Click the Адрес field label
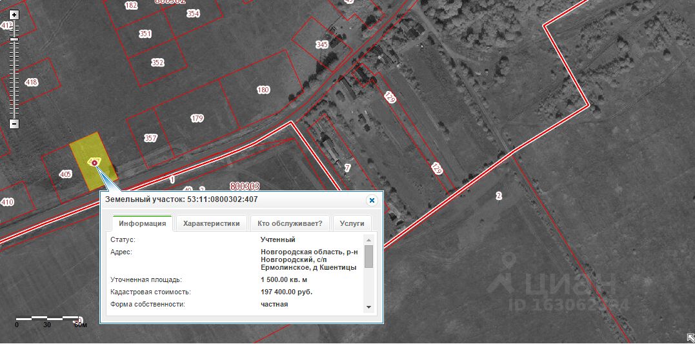Viewport: 695px width, 344px height. pyautogui.click(x=121, y=252)
